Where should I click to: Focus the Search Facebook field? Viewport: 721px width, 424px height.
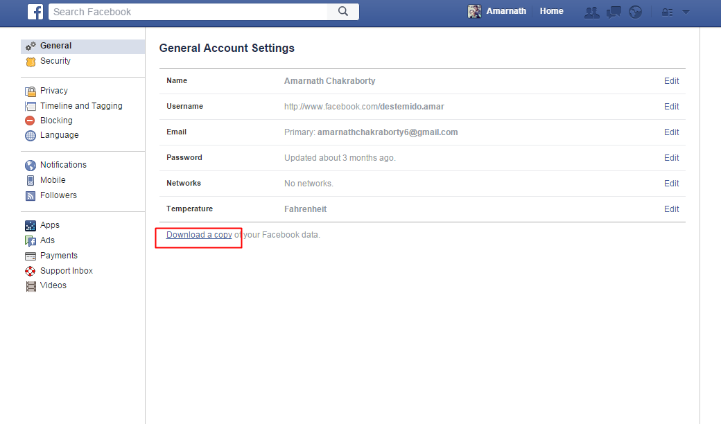tap(188, 12)
